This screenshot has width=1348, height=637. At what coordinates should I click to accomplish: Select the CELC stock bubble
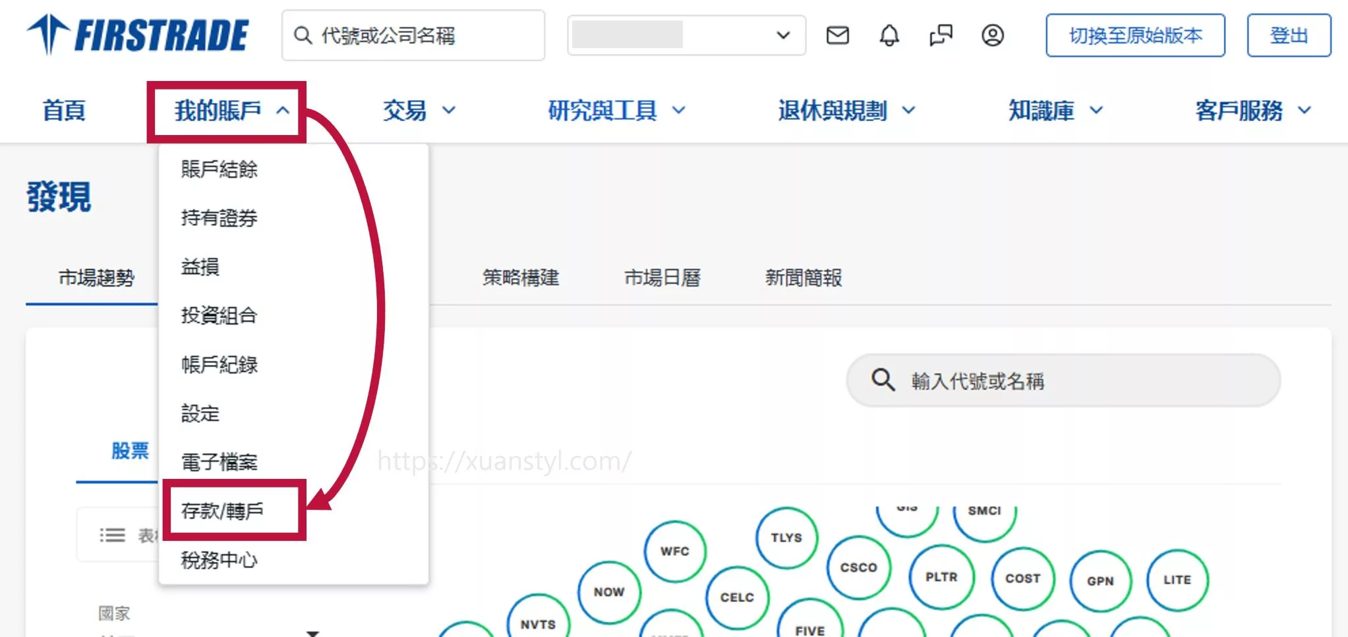click(737, 597)
